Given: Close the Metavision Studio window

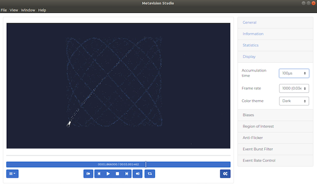Looking at the screenshot, I should (314, 3).
